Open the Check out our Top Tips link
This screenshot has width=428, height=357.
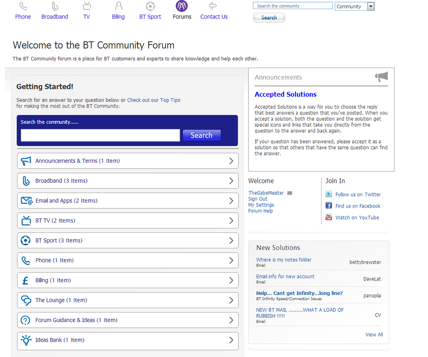tap(154, 100)
